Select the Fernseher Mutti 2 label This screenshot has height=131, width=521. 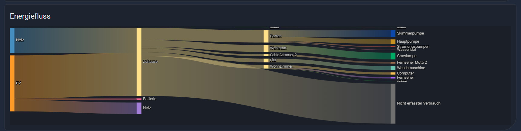pyautogui.click(x=412, y=62)
